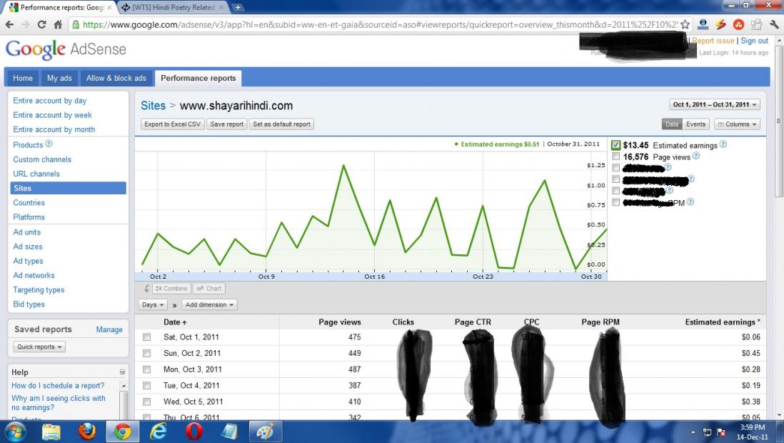Image resolution: width=784 pixels, height=443 pixels.
Task: Close the Performance reports browser tab
Action: click(109, 8)
